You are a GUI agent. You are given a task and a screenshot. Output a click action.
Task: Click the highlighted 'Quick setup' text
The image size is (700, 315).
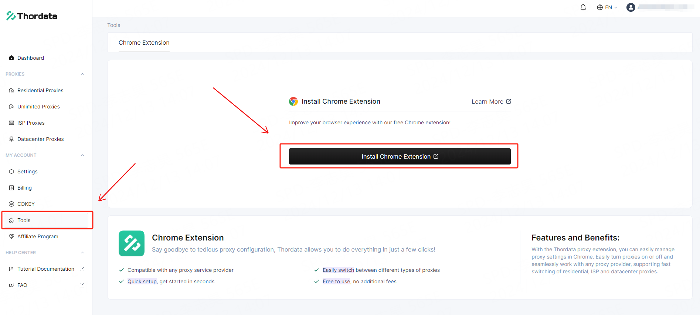click(x=142, y=281)
